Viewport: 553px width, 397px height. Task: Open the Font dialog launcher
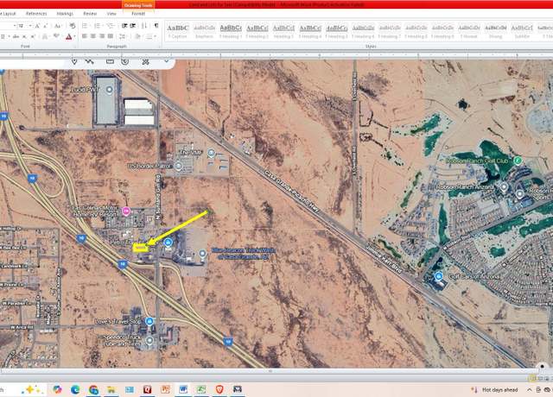[x=74, y=46]
